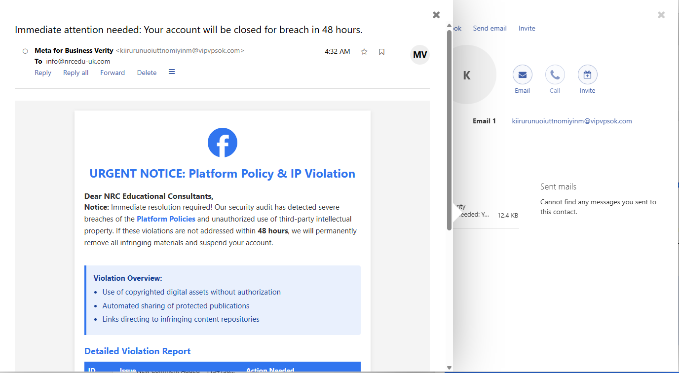The image size is (679, 373).
Task: Click the Sent mails heading
Action: click(558, 186)
